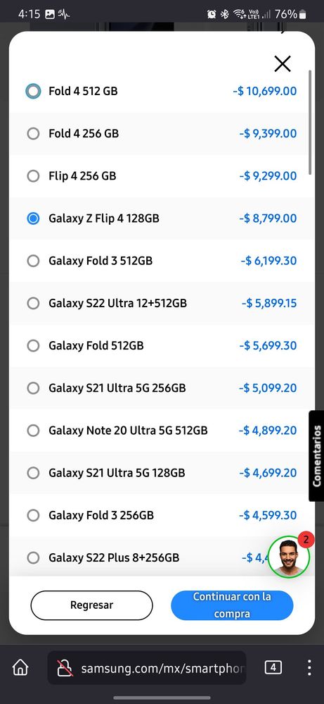
Task: Click the Regresar button
Action: tap(92, 605)
